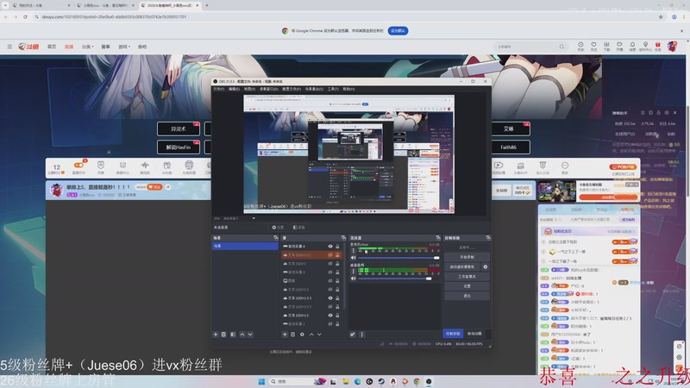690x388 pixels.
Task: Click desktop audio volume slider in mixer
Action: (x=398, y=278)
